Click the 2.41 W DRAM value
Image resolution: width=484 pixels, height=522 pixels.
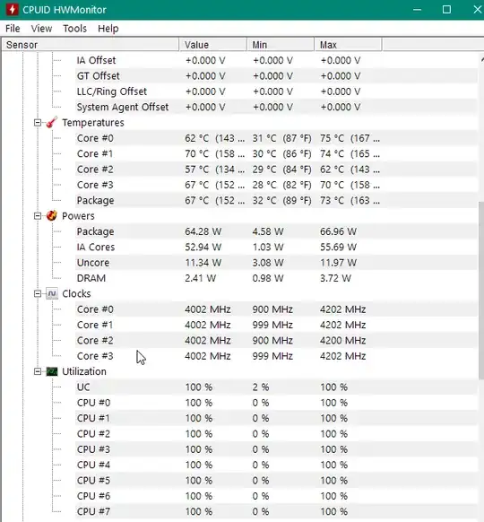(200, 278)
